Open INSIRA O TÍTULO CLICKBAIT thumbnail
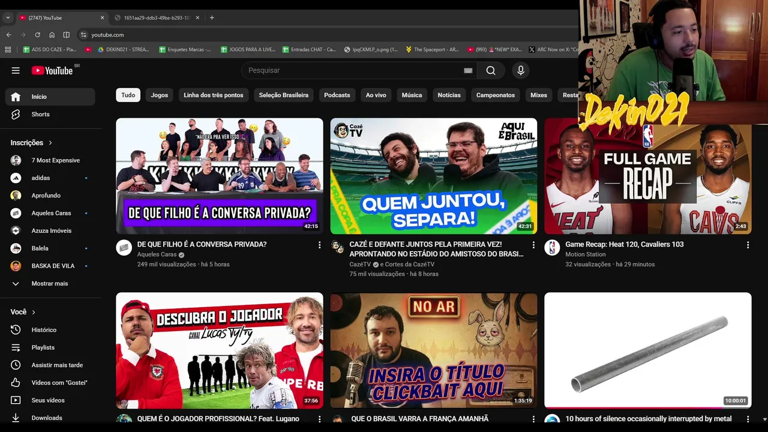This screenshot has width=768, height=432. tap(434, 350)
